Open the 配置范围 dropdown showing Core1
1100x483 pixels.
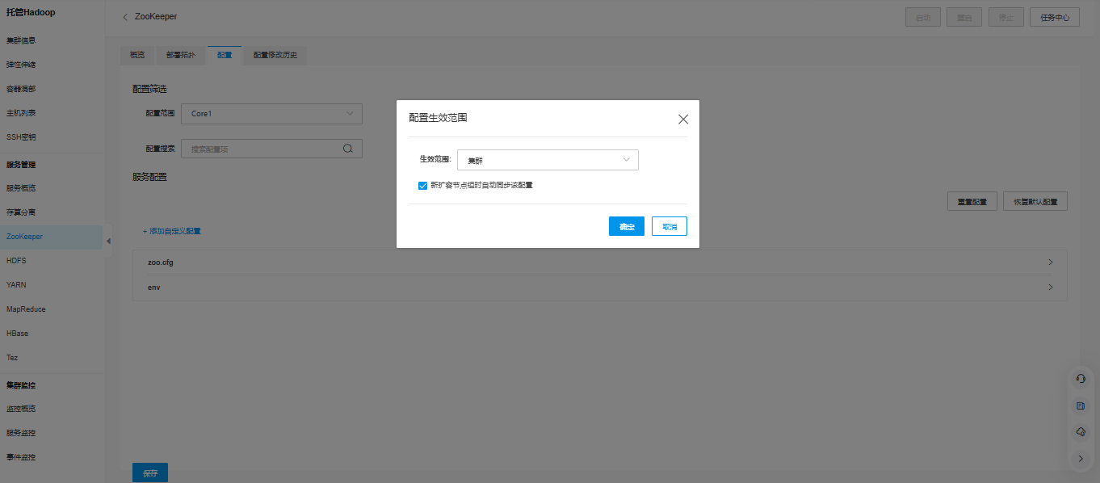(271, 114)
